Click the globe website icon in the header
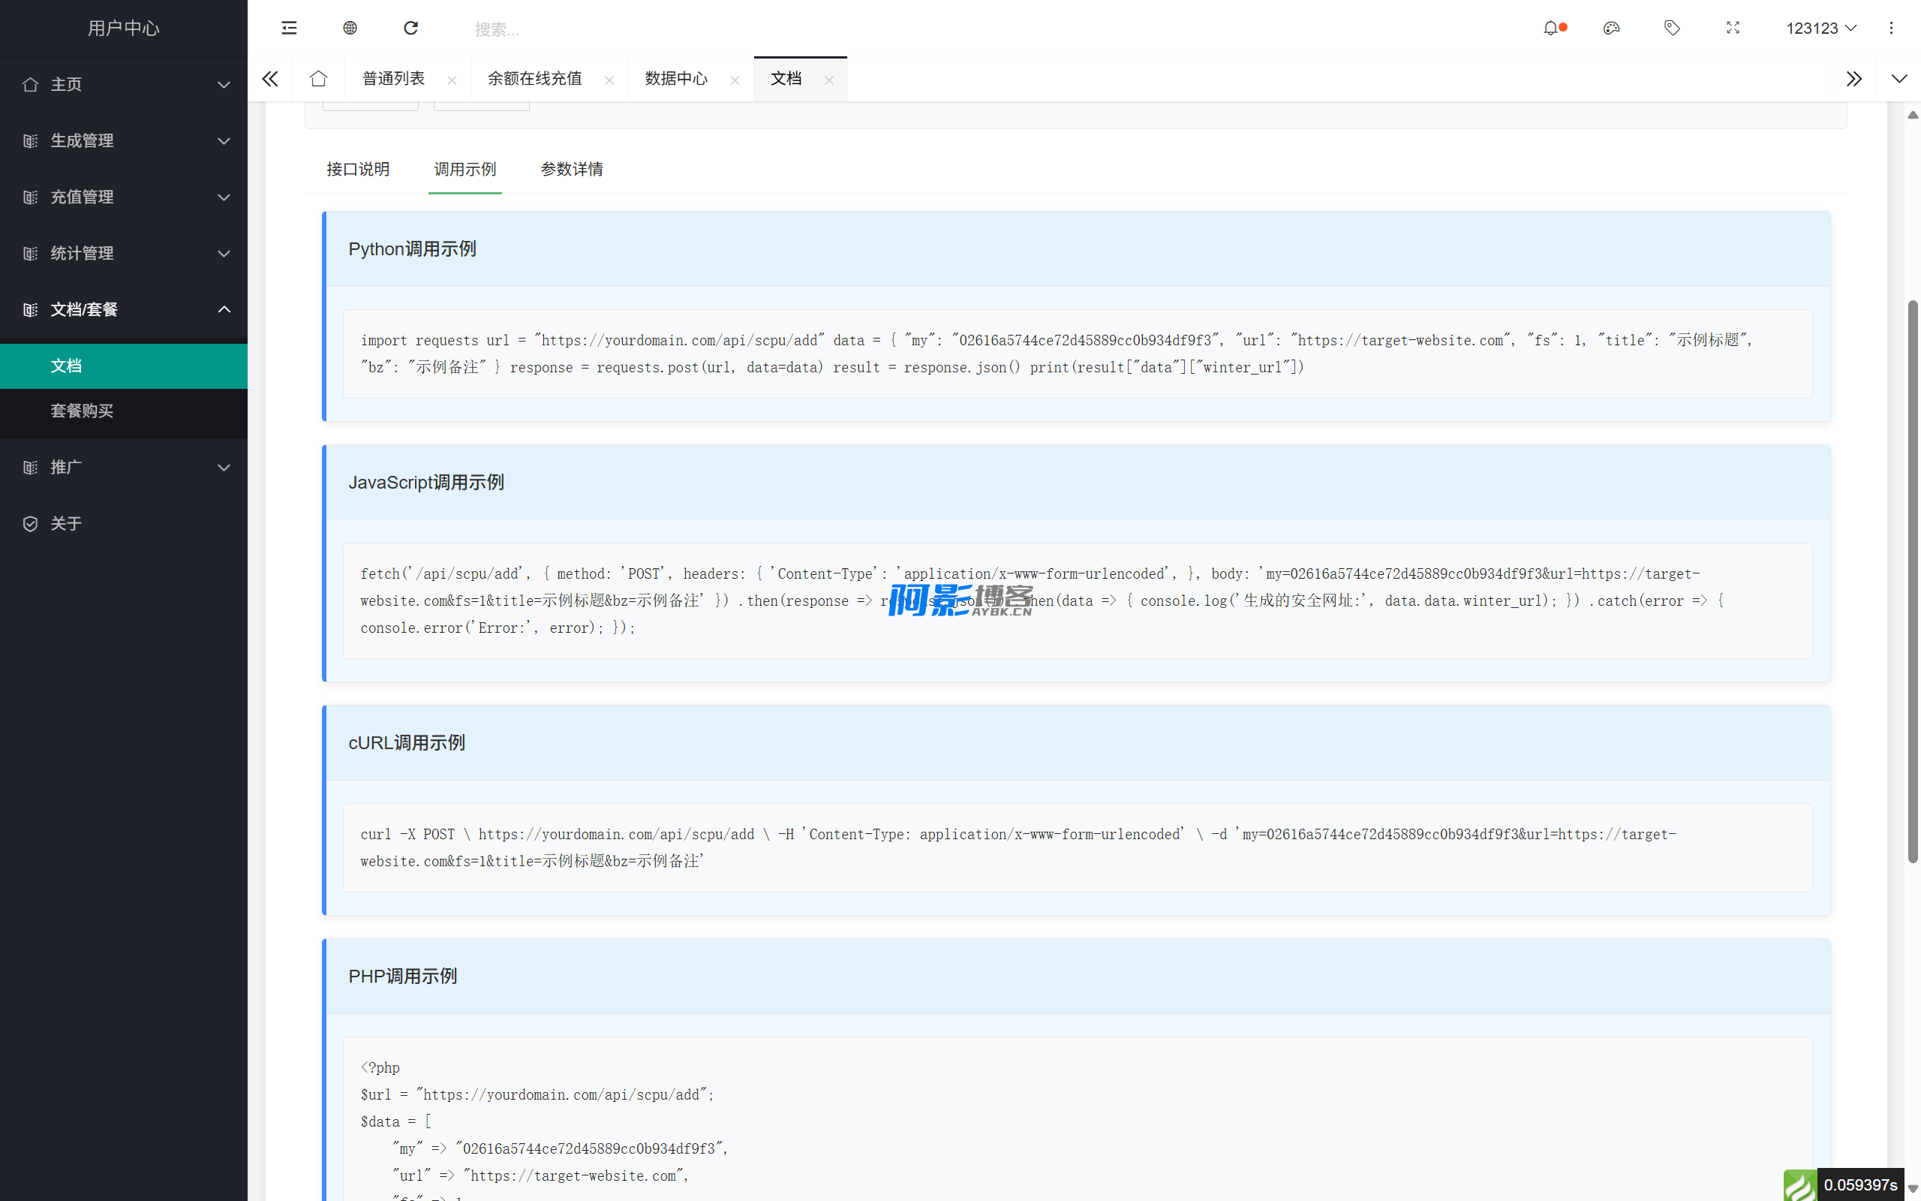The width and height of the screenshot is (1921, 1201). pos(350,28)
